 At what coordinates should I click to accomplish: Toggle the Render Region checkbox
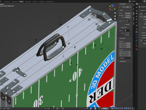click(x=125, y=24)
